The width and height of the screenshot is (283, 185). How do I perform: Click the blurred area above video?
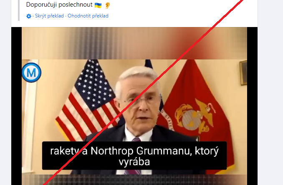click(x=134, y=43)
